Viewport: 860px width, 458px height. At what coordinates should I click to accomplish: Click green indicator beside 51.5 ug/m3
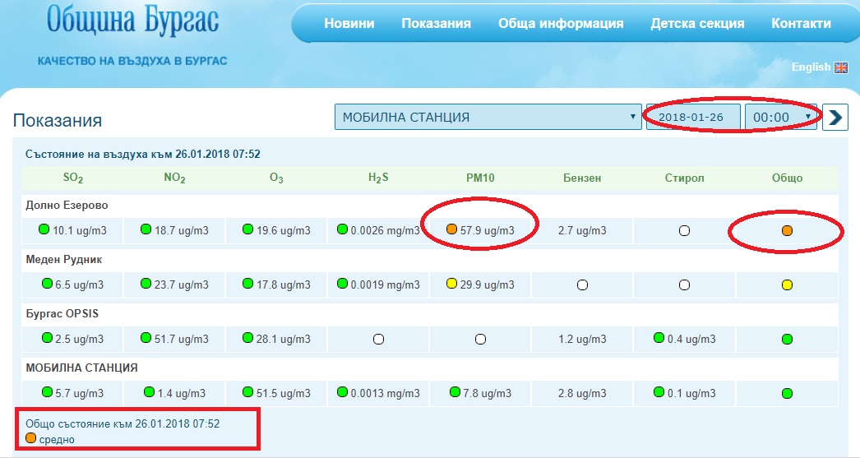click(x=248, y=392)
